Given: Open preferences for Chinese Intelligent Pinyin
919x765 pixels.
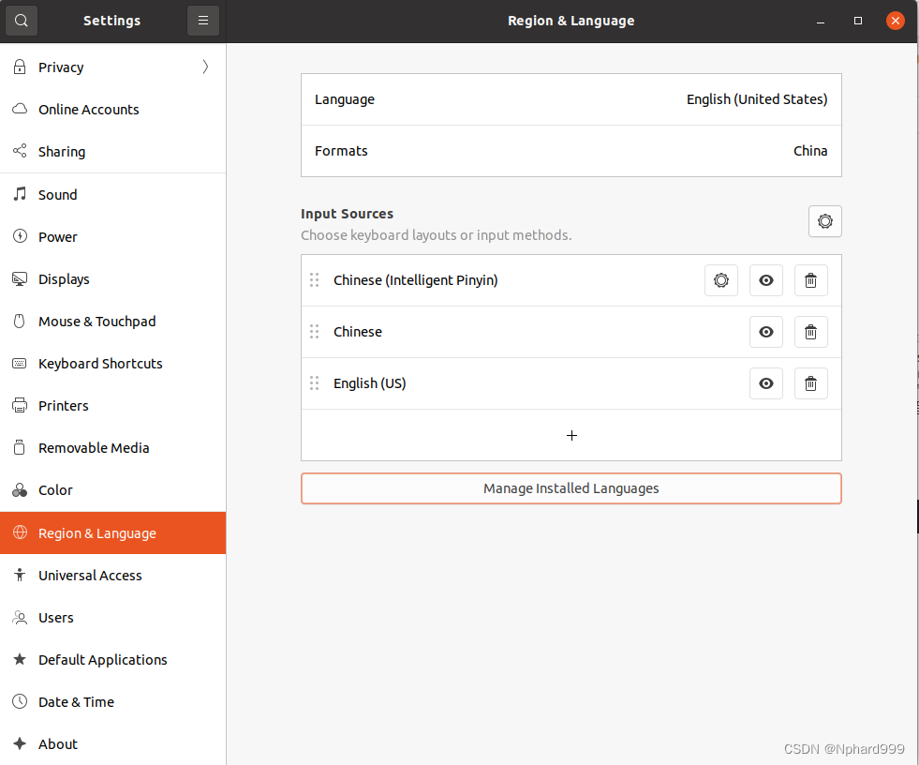Looking at the screenshot, I should click(x=721, y=279).
